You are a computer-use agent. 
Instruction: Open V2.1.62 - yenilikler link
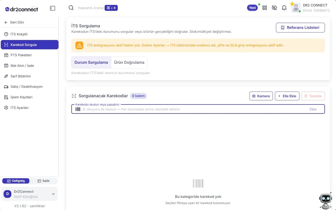pyautogui.click(x=30, y=206)
